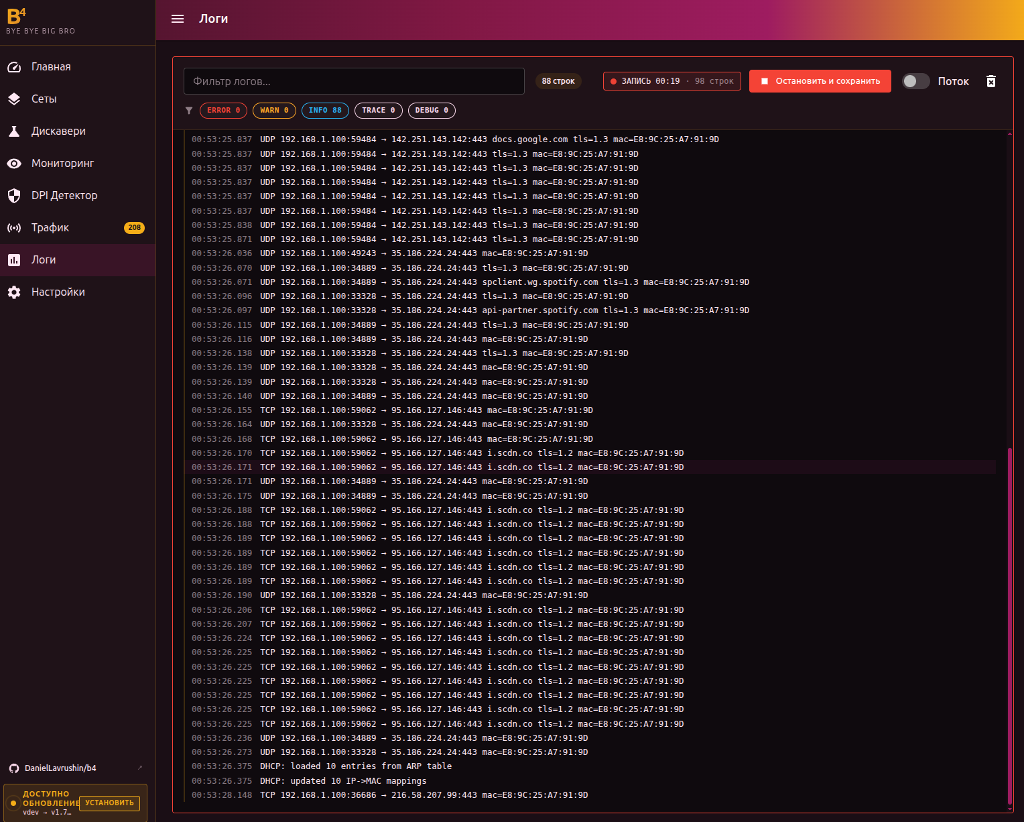1024x822 pixels.
Task: Clear logs with the trash icon
Action: pyautogui.click(x=991, y=81)
